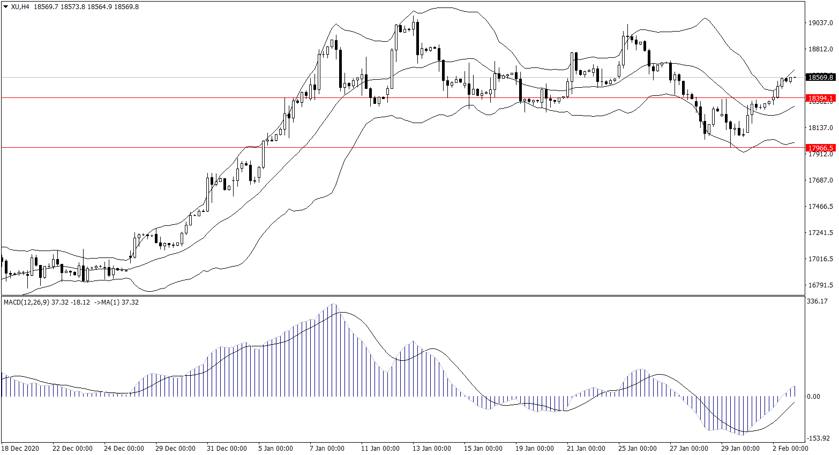Click the black 18569.8 current price tag
The height and width of the screenshot is (455, 839).
coord(820,77)
